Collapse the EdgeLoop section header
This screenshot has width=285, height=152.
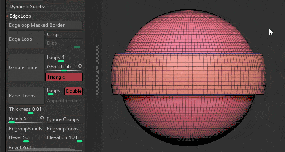(x=20, y=16)
